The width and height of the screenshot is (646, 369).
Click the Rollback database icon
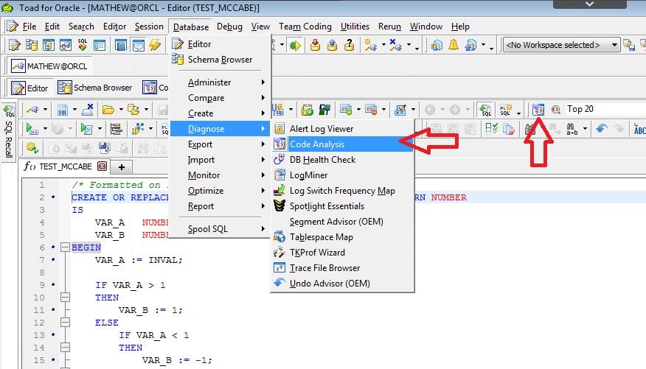click(x=332, y=45)
